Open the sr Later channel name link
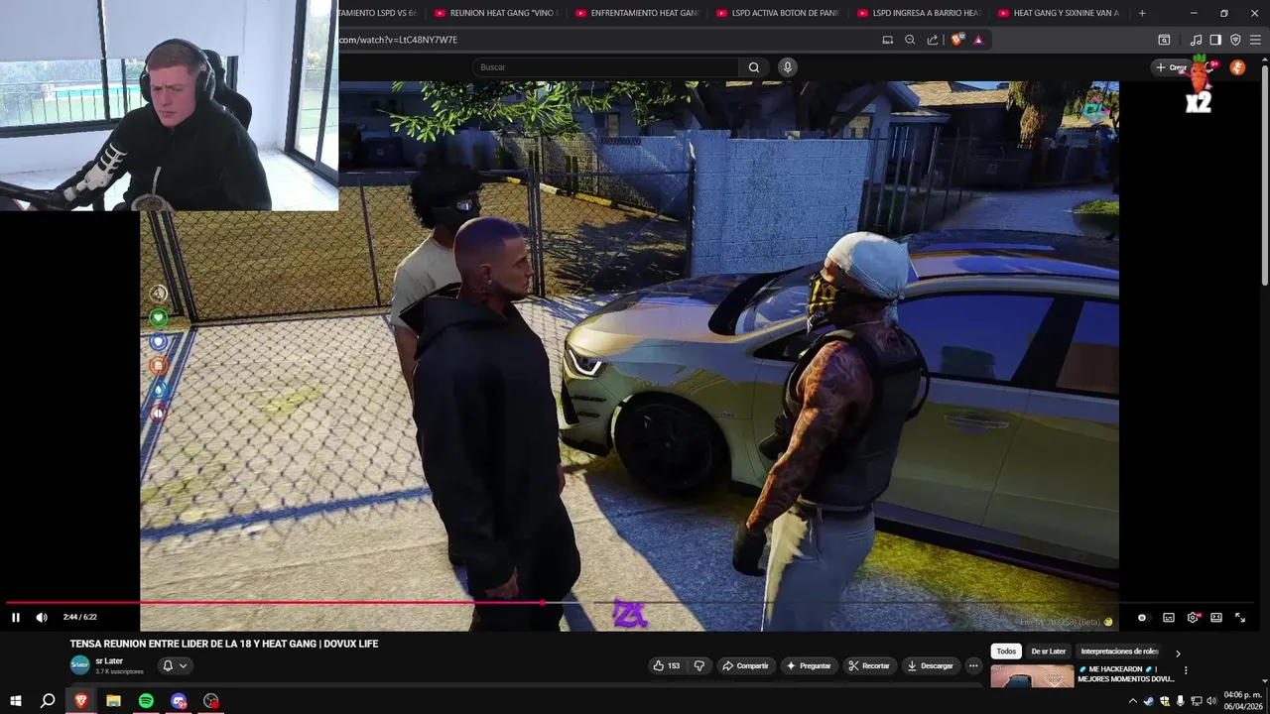Screen dimensions: 1270x714 [109, 661]
